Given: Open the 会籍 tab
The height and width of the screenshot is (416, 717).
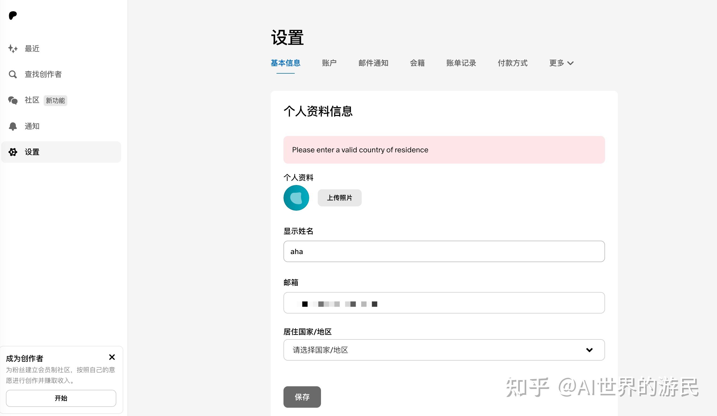Looking at the screenshot, I should (x=417, y=63).
